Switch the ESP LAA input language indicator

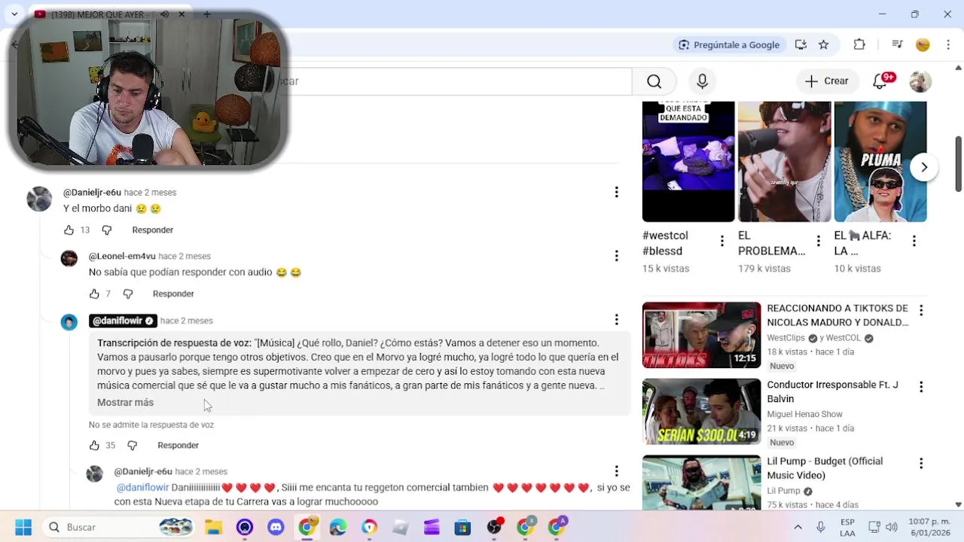(847, 527)
